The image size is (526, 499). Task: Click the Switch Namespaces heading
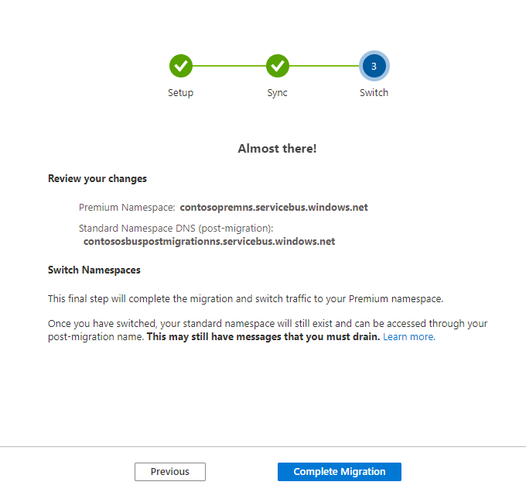pos(94,270)
